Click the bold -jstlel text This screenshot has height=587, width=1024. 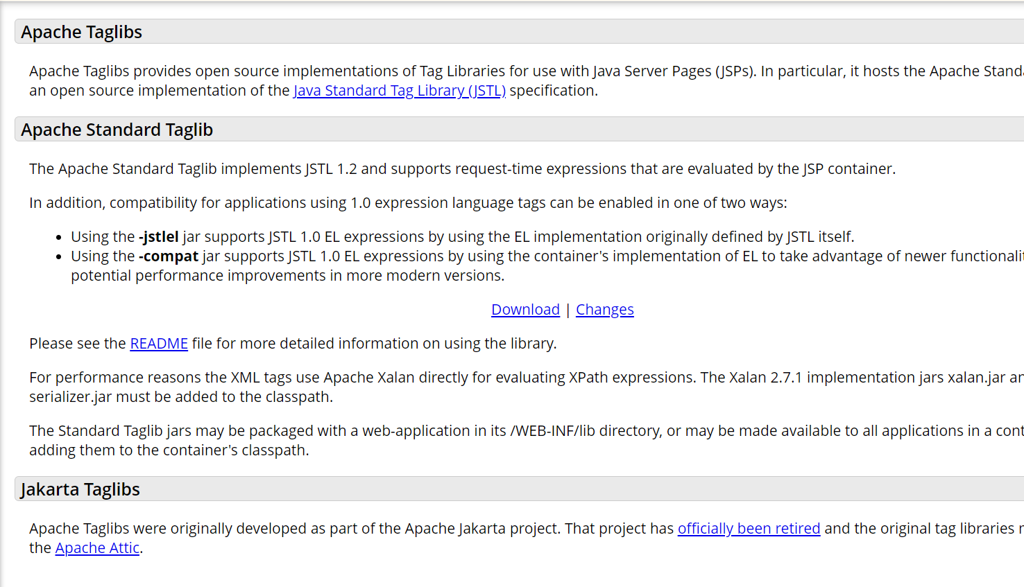[x=158, y=237]
